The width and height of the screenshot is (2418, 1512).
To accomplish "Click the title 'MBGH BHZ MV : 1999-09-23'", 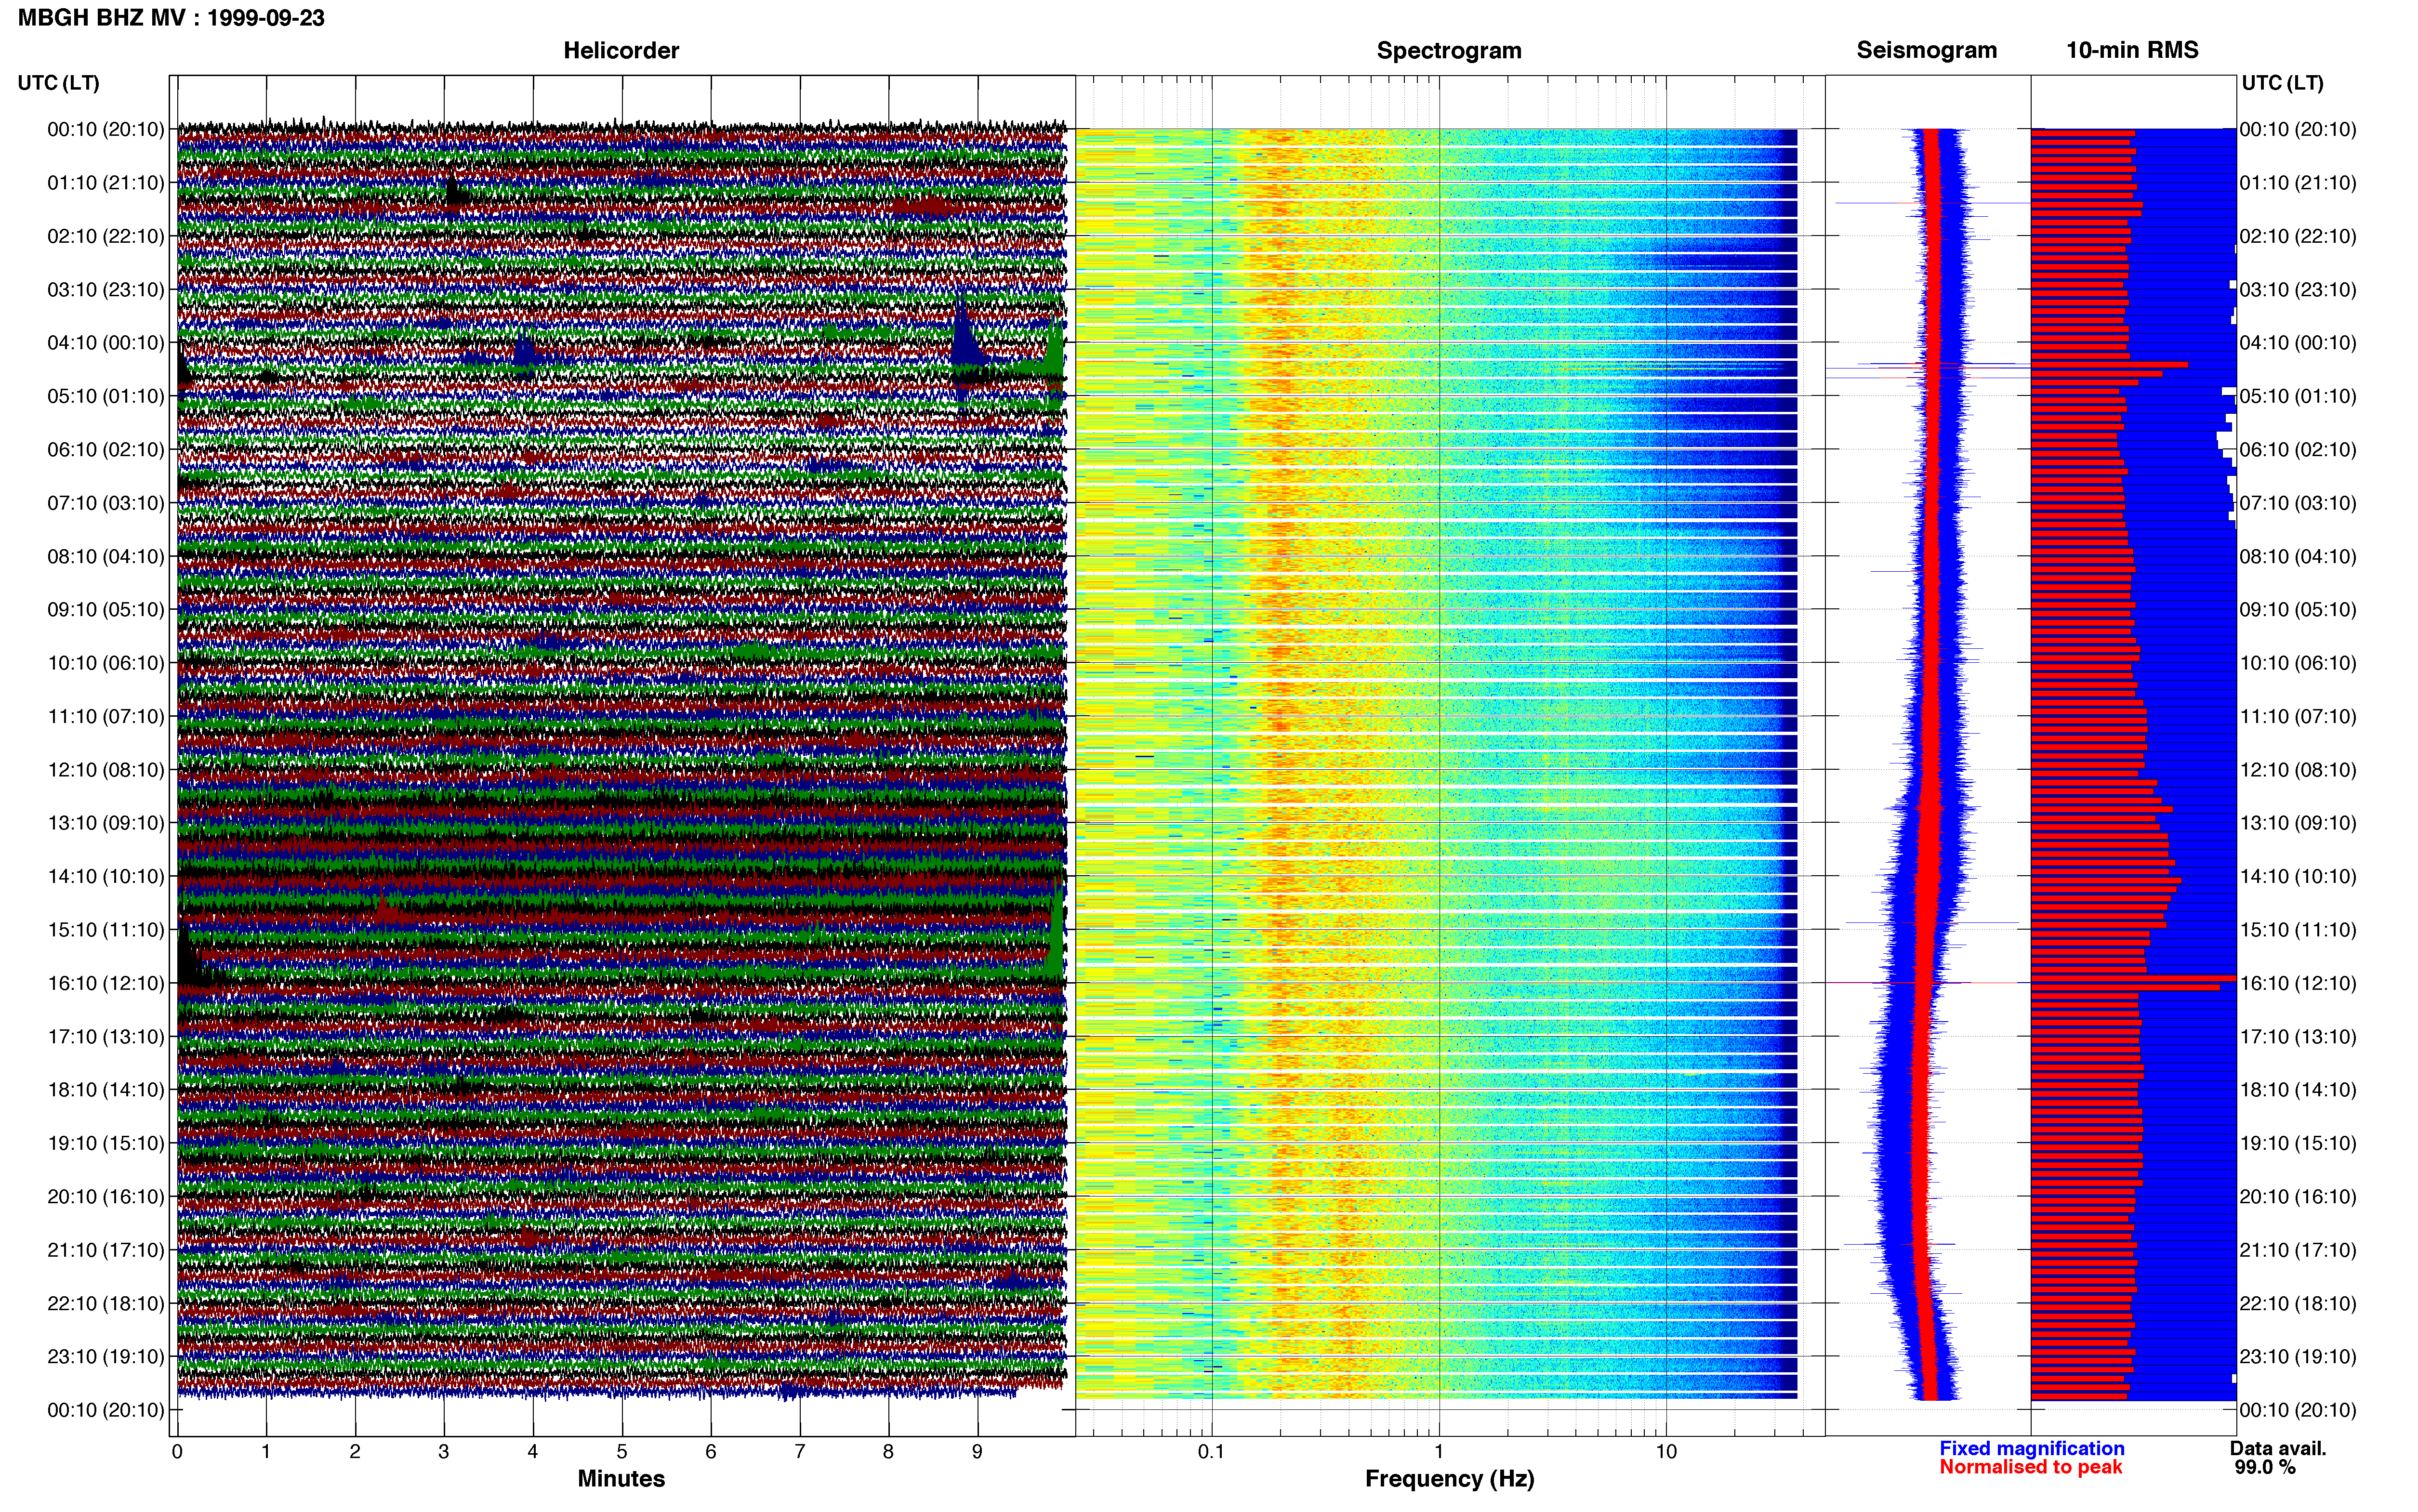I will coord(171,18).
